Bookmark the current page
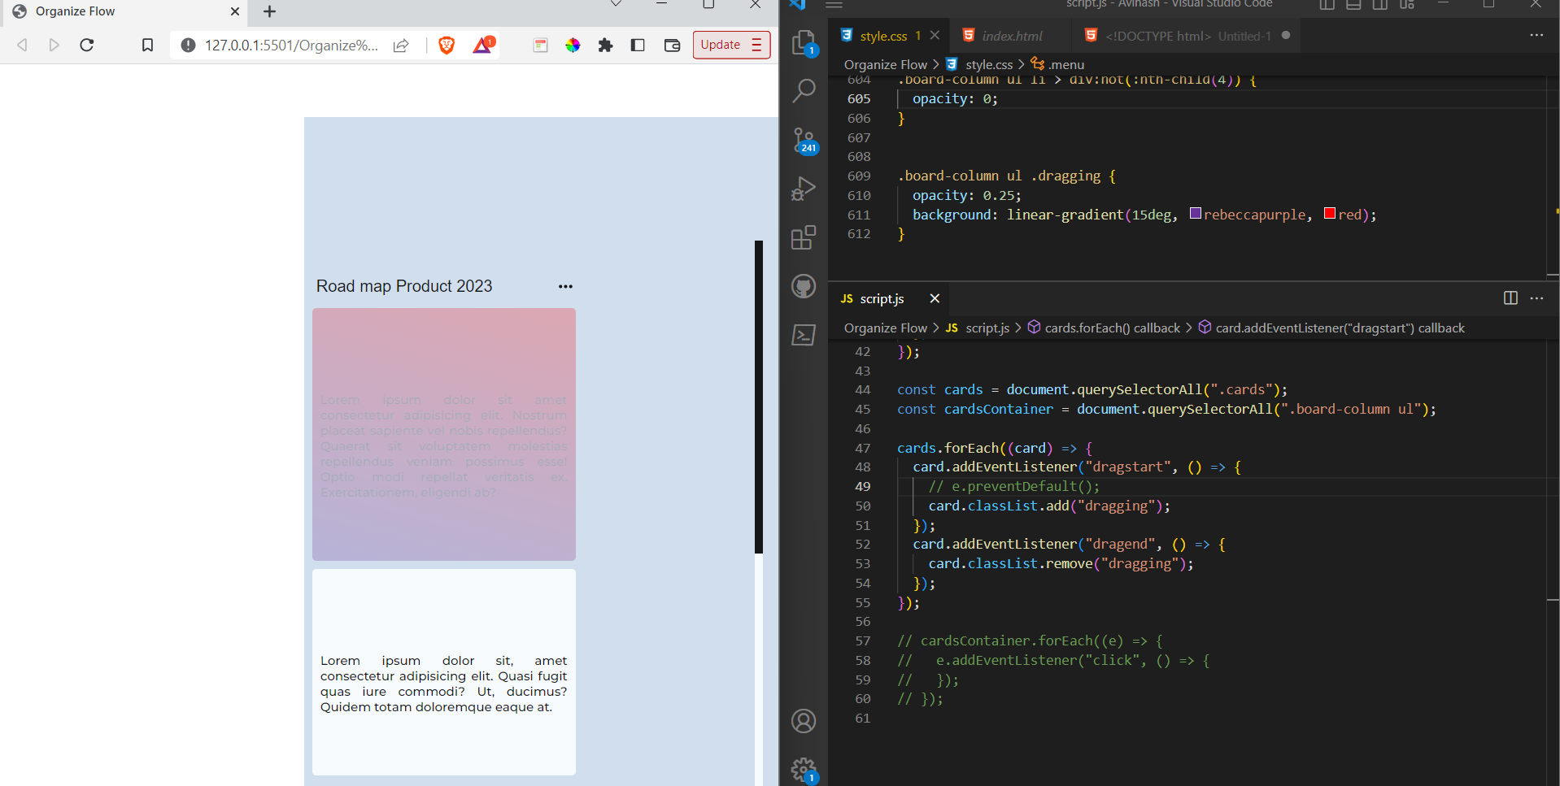1560x786 pixels. (x=147, y=46)
